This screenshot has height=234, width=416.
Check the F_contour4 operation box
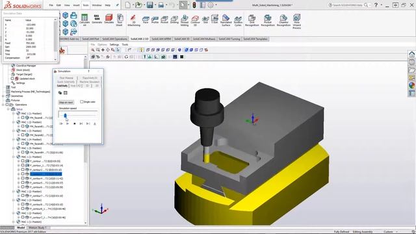(23, 178)
